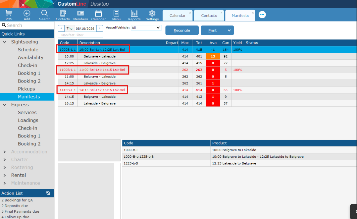Click the more tabs ellipsis button
The height and width of the screenshot is (219, 357).
[262, 15]
